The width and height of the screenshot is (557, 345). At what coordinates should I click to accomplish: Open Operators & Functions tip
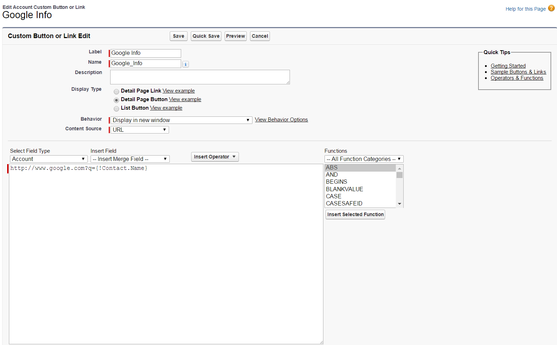click(x=517, y=78)
